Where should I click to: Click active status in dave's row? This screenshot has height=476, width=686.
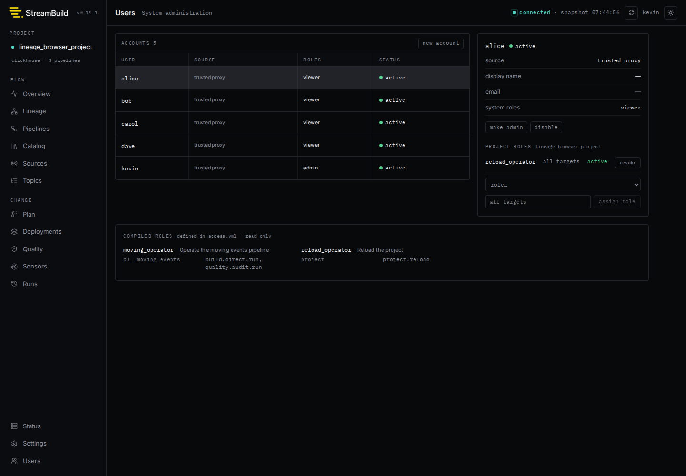pyautogui.click(x=392, y=145)
